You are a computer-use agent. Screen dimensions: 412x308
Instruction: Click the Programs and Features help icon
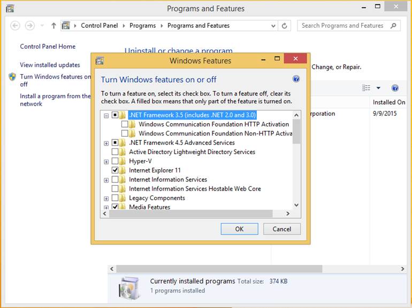pos(395,88)
